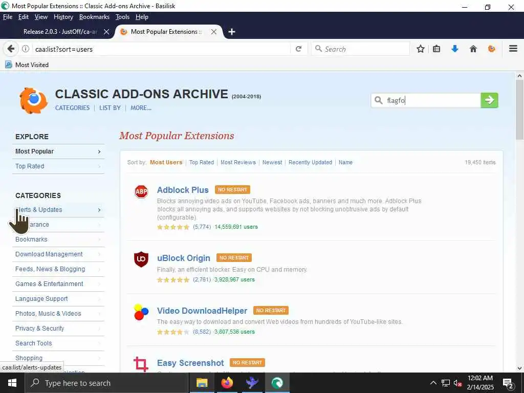The image size is (524, 393).
Task: Switch to the Release 2.0.3 tab
Action: (x=60, y=32)
